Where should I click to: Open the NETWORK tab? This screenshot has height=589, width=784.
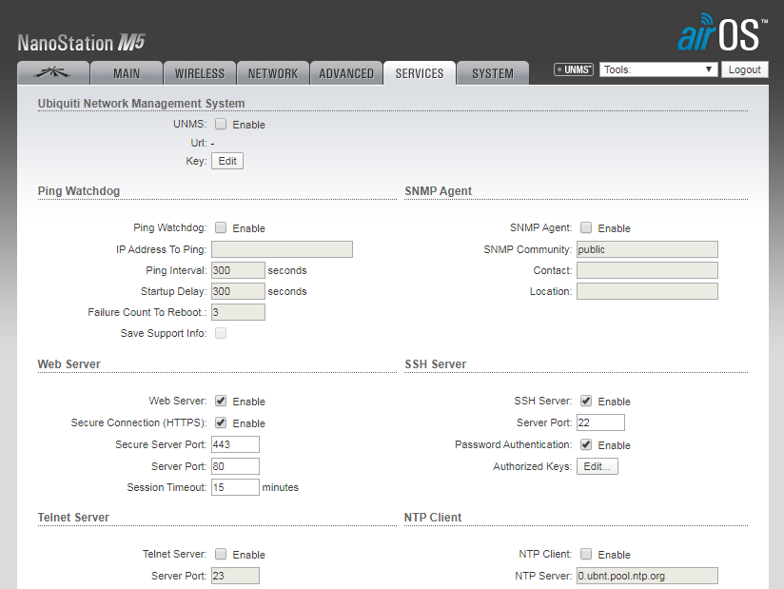click(273, 73)
